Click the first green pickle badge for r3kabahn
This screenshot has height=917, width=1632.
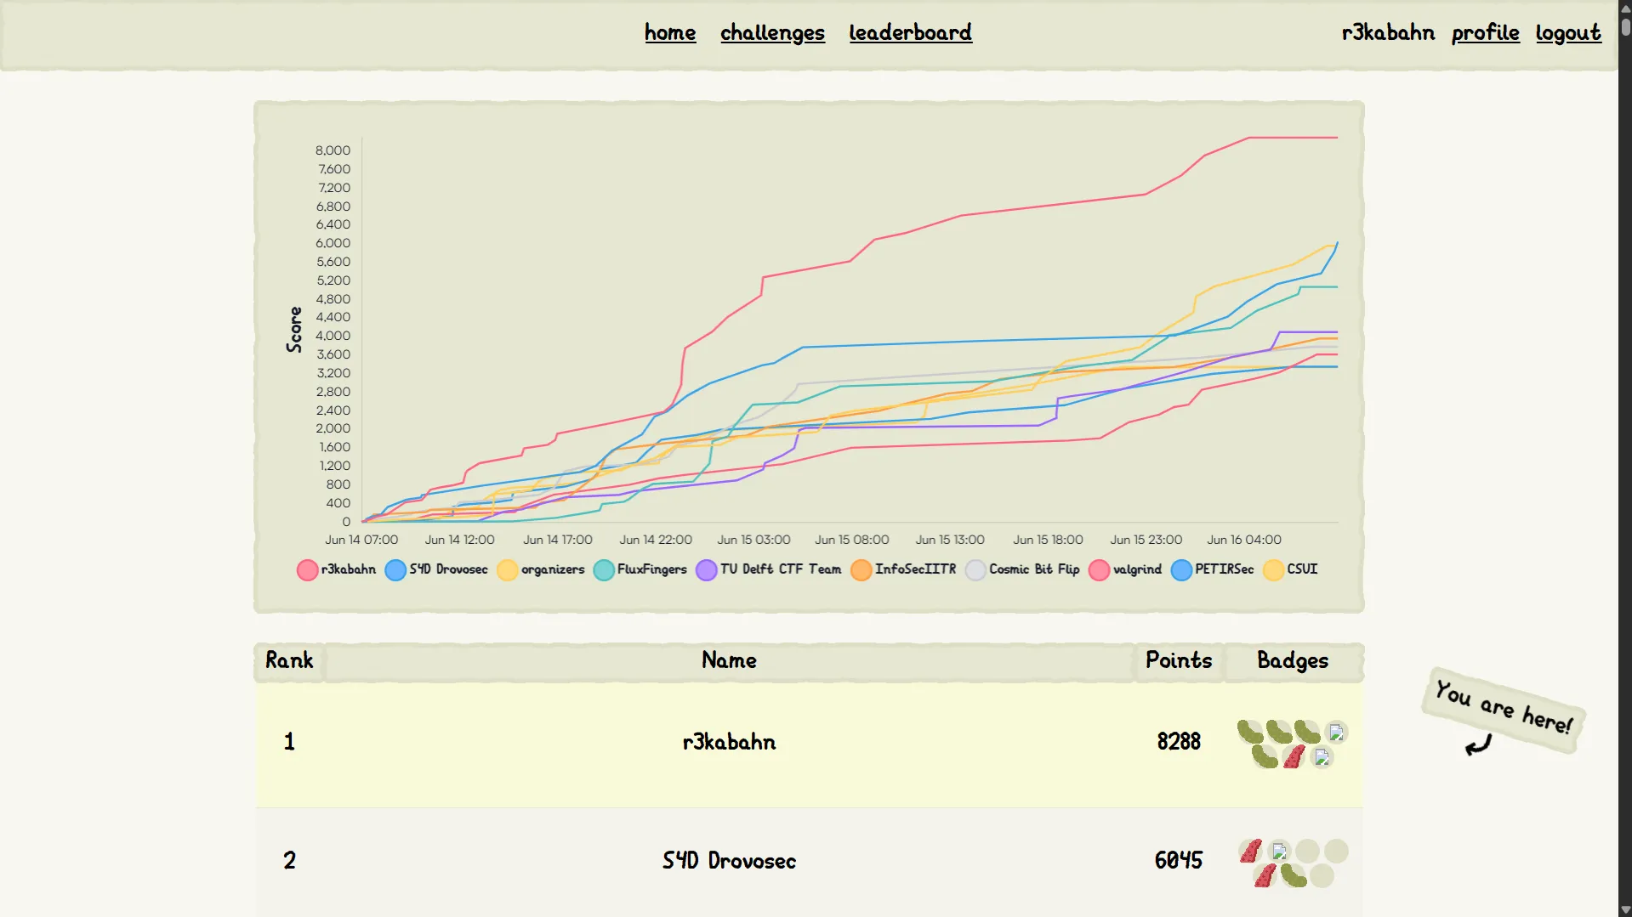coord(1249,731)
